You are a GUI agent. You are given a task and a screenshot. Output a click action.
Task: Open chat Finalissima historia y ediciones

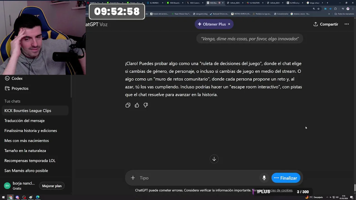point(35,131)
